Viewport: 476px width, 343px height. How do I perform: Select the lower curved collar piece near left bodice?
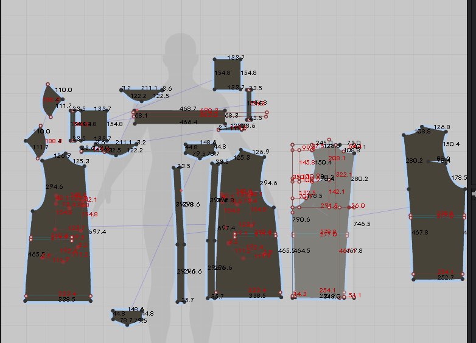[116, 149]
